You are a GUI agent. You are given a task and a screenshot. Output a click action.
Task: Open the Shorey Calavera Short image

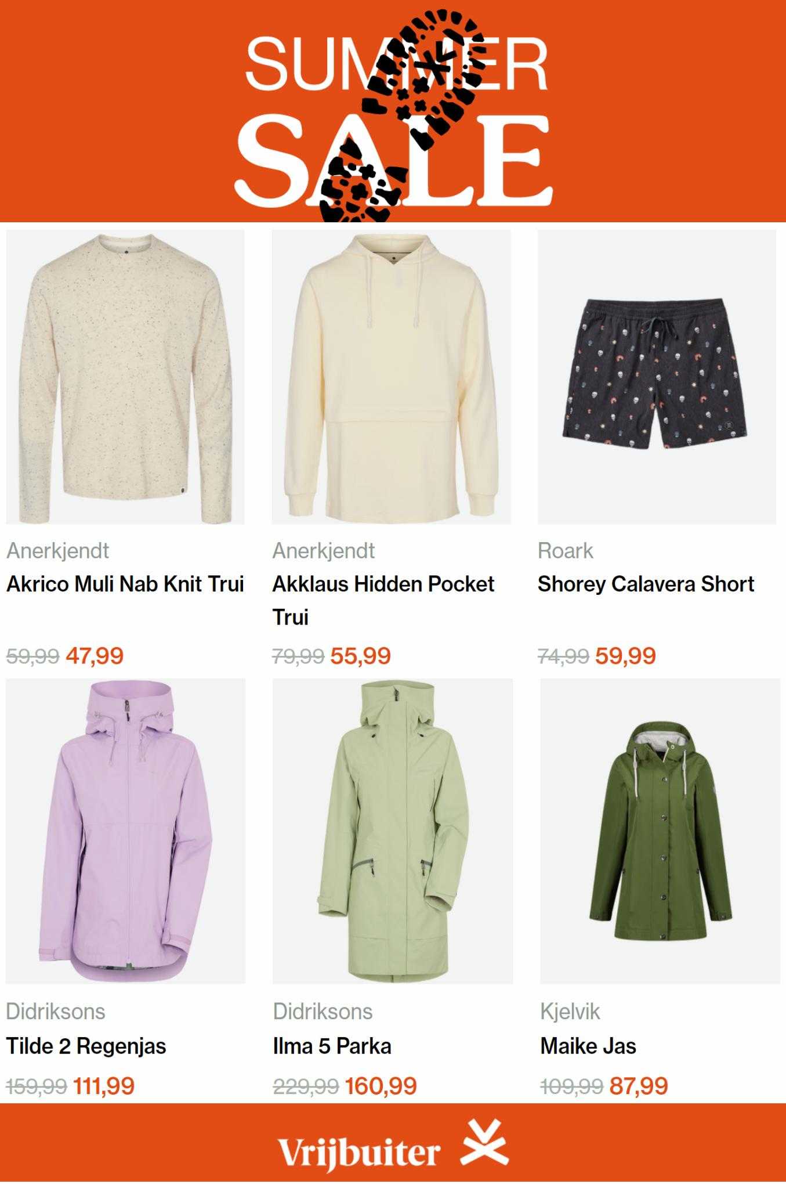pos(657,377)
